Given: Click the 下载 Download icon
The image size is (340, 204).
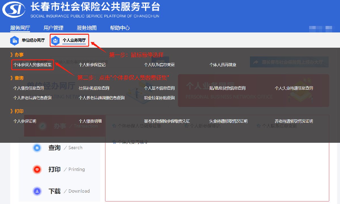Looking at the screenshot, I should [x=37, y=191].
